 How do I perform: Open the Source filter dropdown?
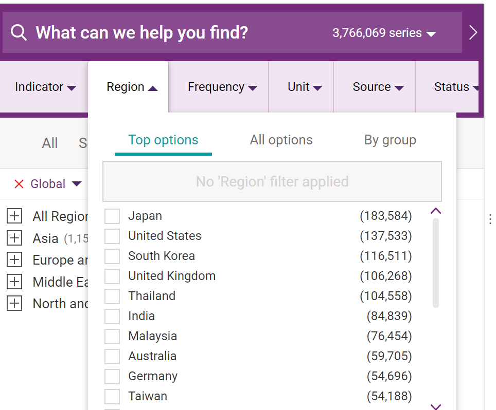point(374,87)
